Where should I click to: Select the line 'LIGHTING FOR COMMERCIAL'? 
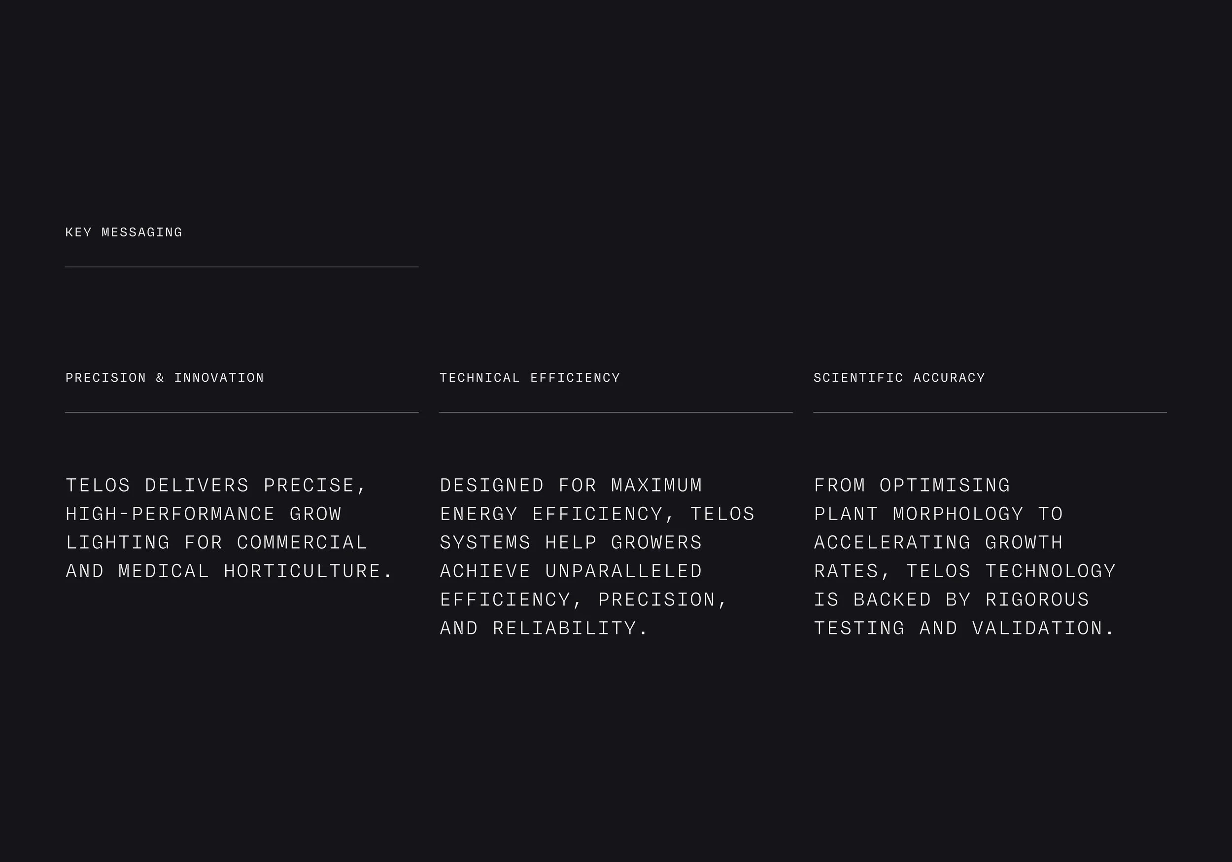216,542
